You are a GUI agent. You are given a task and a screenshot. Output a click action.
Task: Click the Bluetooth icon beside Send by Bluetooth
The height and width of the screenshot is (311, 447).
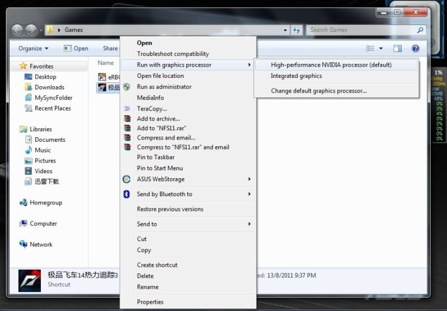127,194
